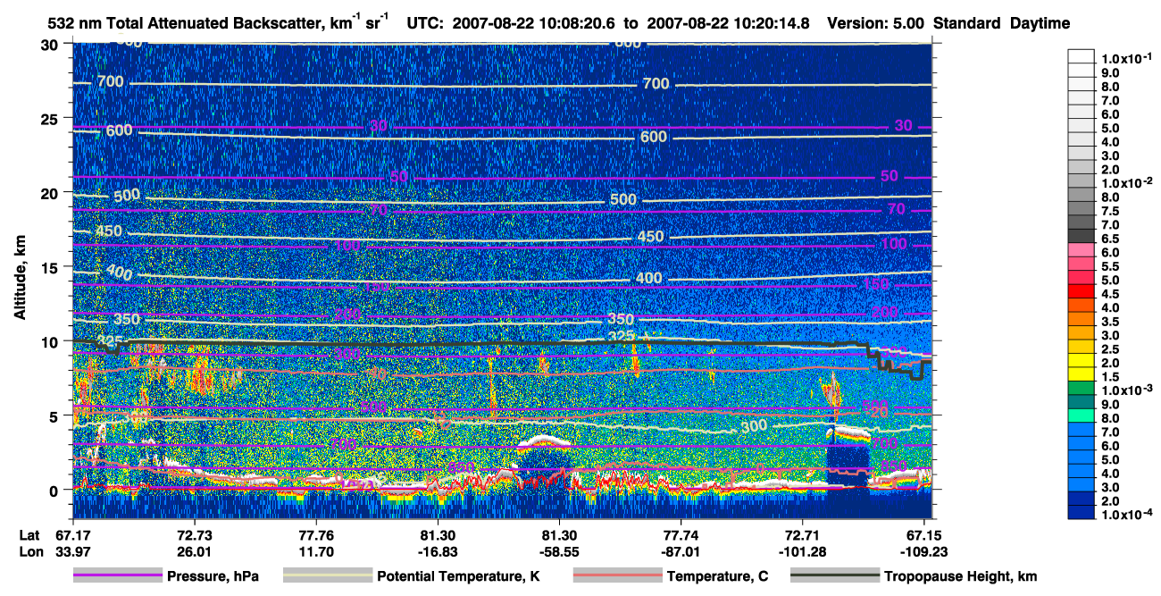The image size is (1161, 596).
Task: Click the 'Potential Temperature, K' legend label
Action: (x=458, y=576)
